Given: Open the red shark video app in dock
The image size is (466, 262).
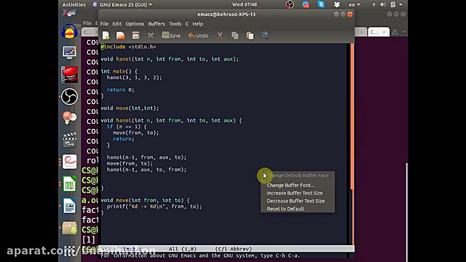Looking at the screenshot, I should click(69, 74).
